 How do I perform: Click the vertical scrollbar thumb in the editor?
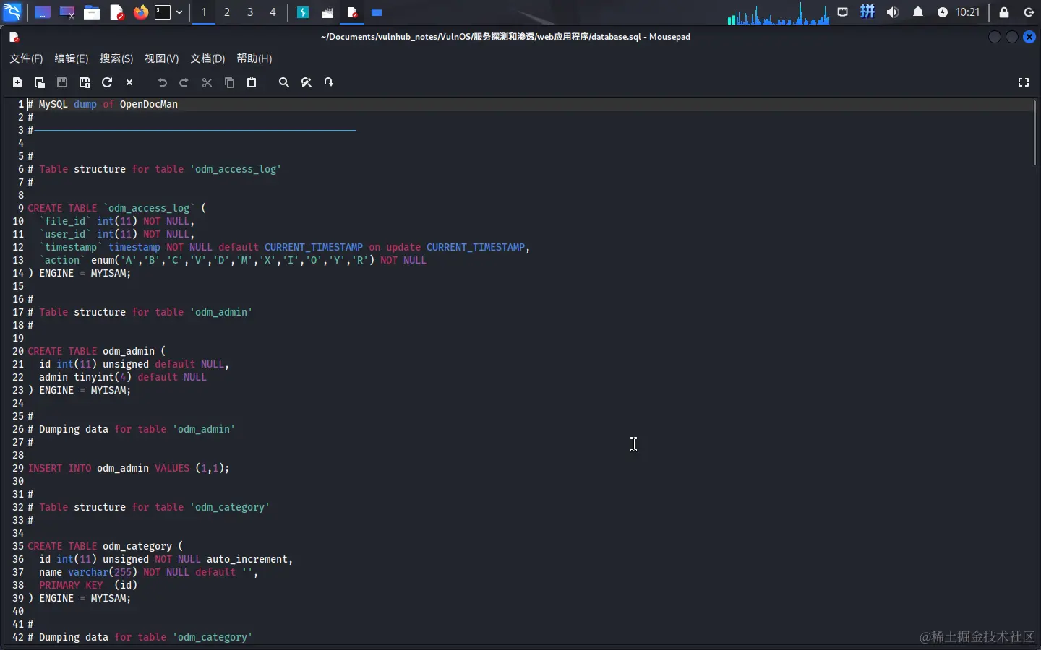[1035, 132]
